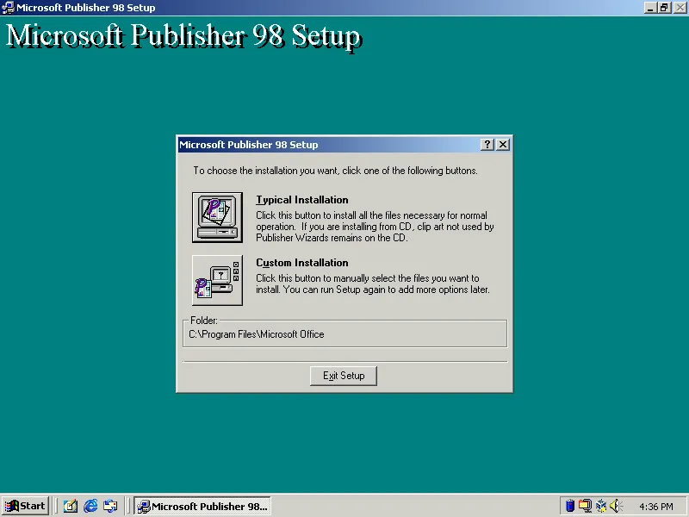Click the Custom Installation computer icon
Screen dimensions: 689x517
point(217,280)
